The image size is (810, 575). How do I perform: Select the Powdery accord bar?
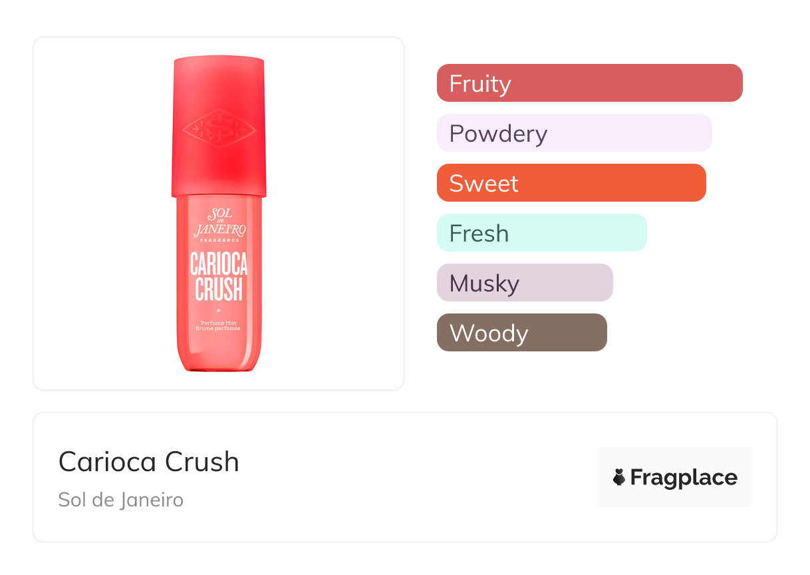coord(574,133)
